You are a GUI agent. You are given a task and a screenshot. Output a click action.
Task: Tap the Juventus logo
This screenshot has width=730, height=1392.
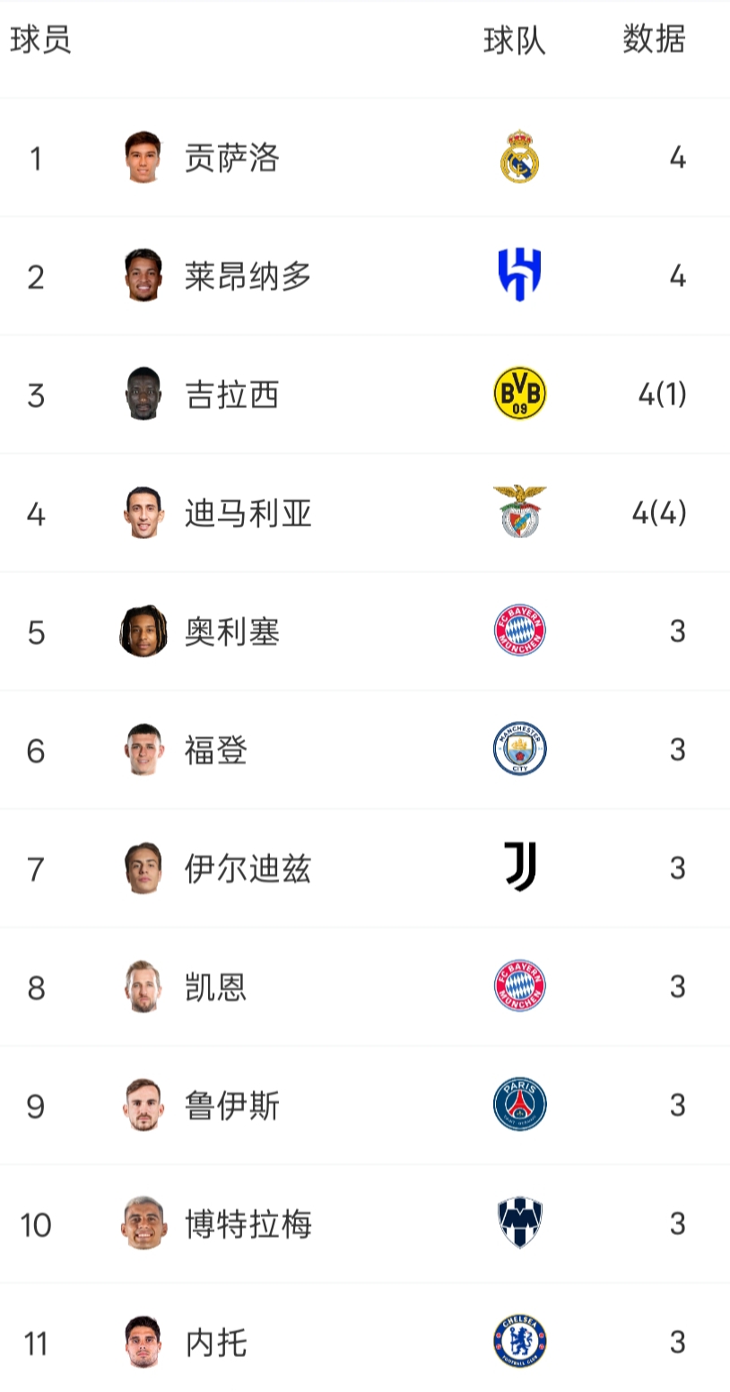(519, 867)
